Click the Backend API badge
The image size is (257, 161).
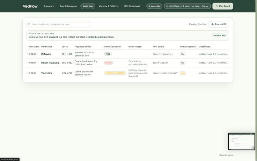pos(219,35)
